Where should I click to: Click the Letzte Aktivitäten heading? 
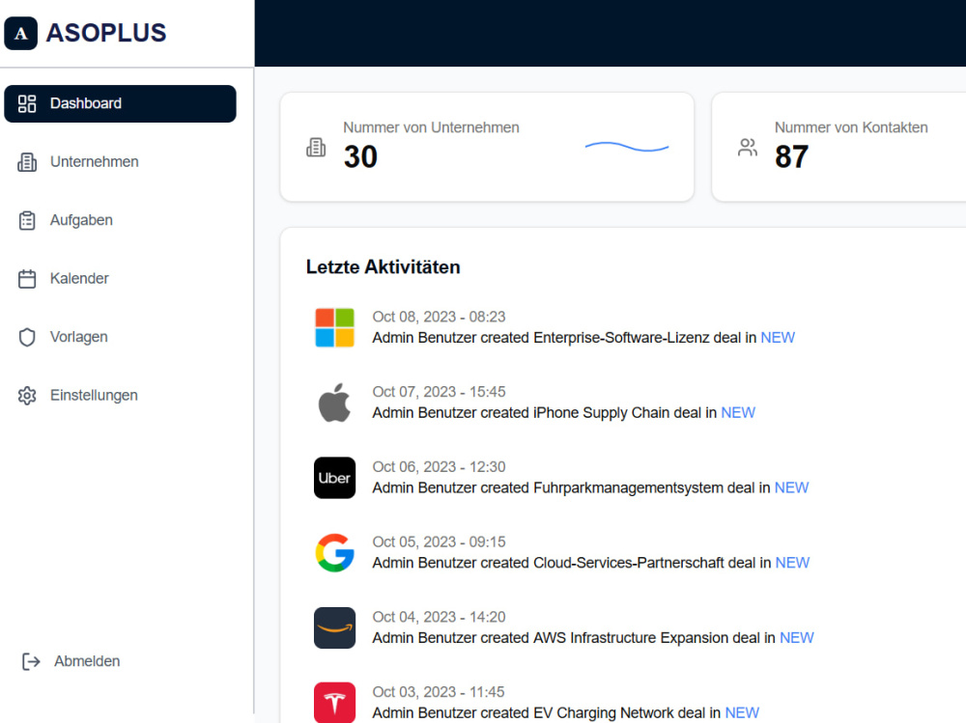[x=384, y=267]
